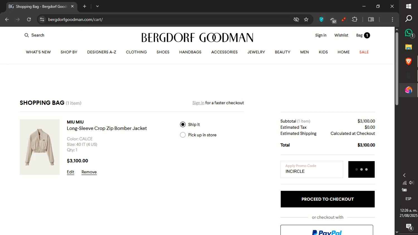Screen dimensions: 418x235
Task: Open the ACCESSORIES menu
Action: (x=224, y=52)
